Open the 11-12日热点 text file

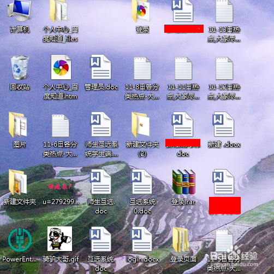pos(224,68)
